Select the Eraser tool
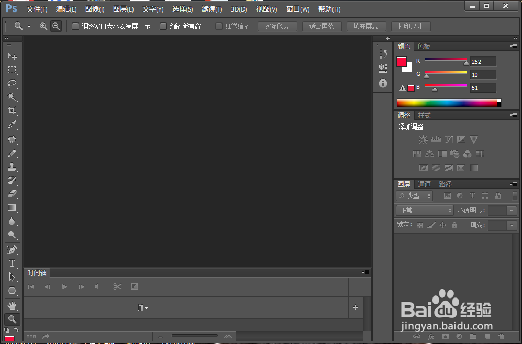Viewport: 522px width, 344px height. (12, 194)
